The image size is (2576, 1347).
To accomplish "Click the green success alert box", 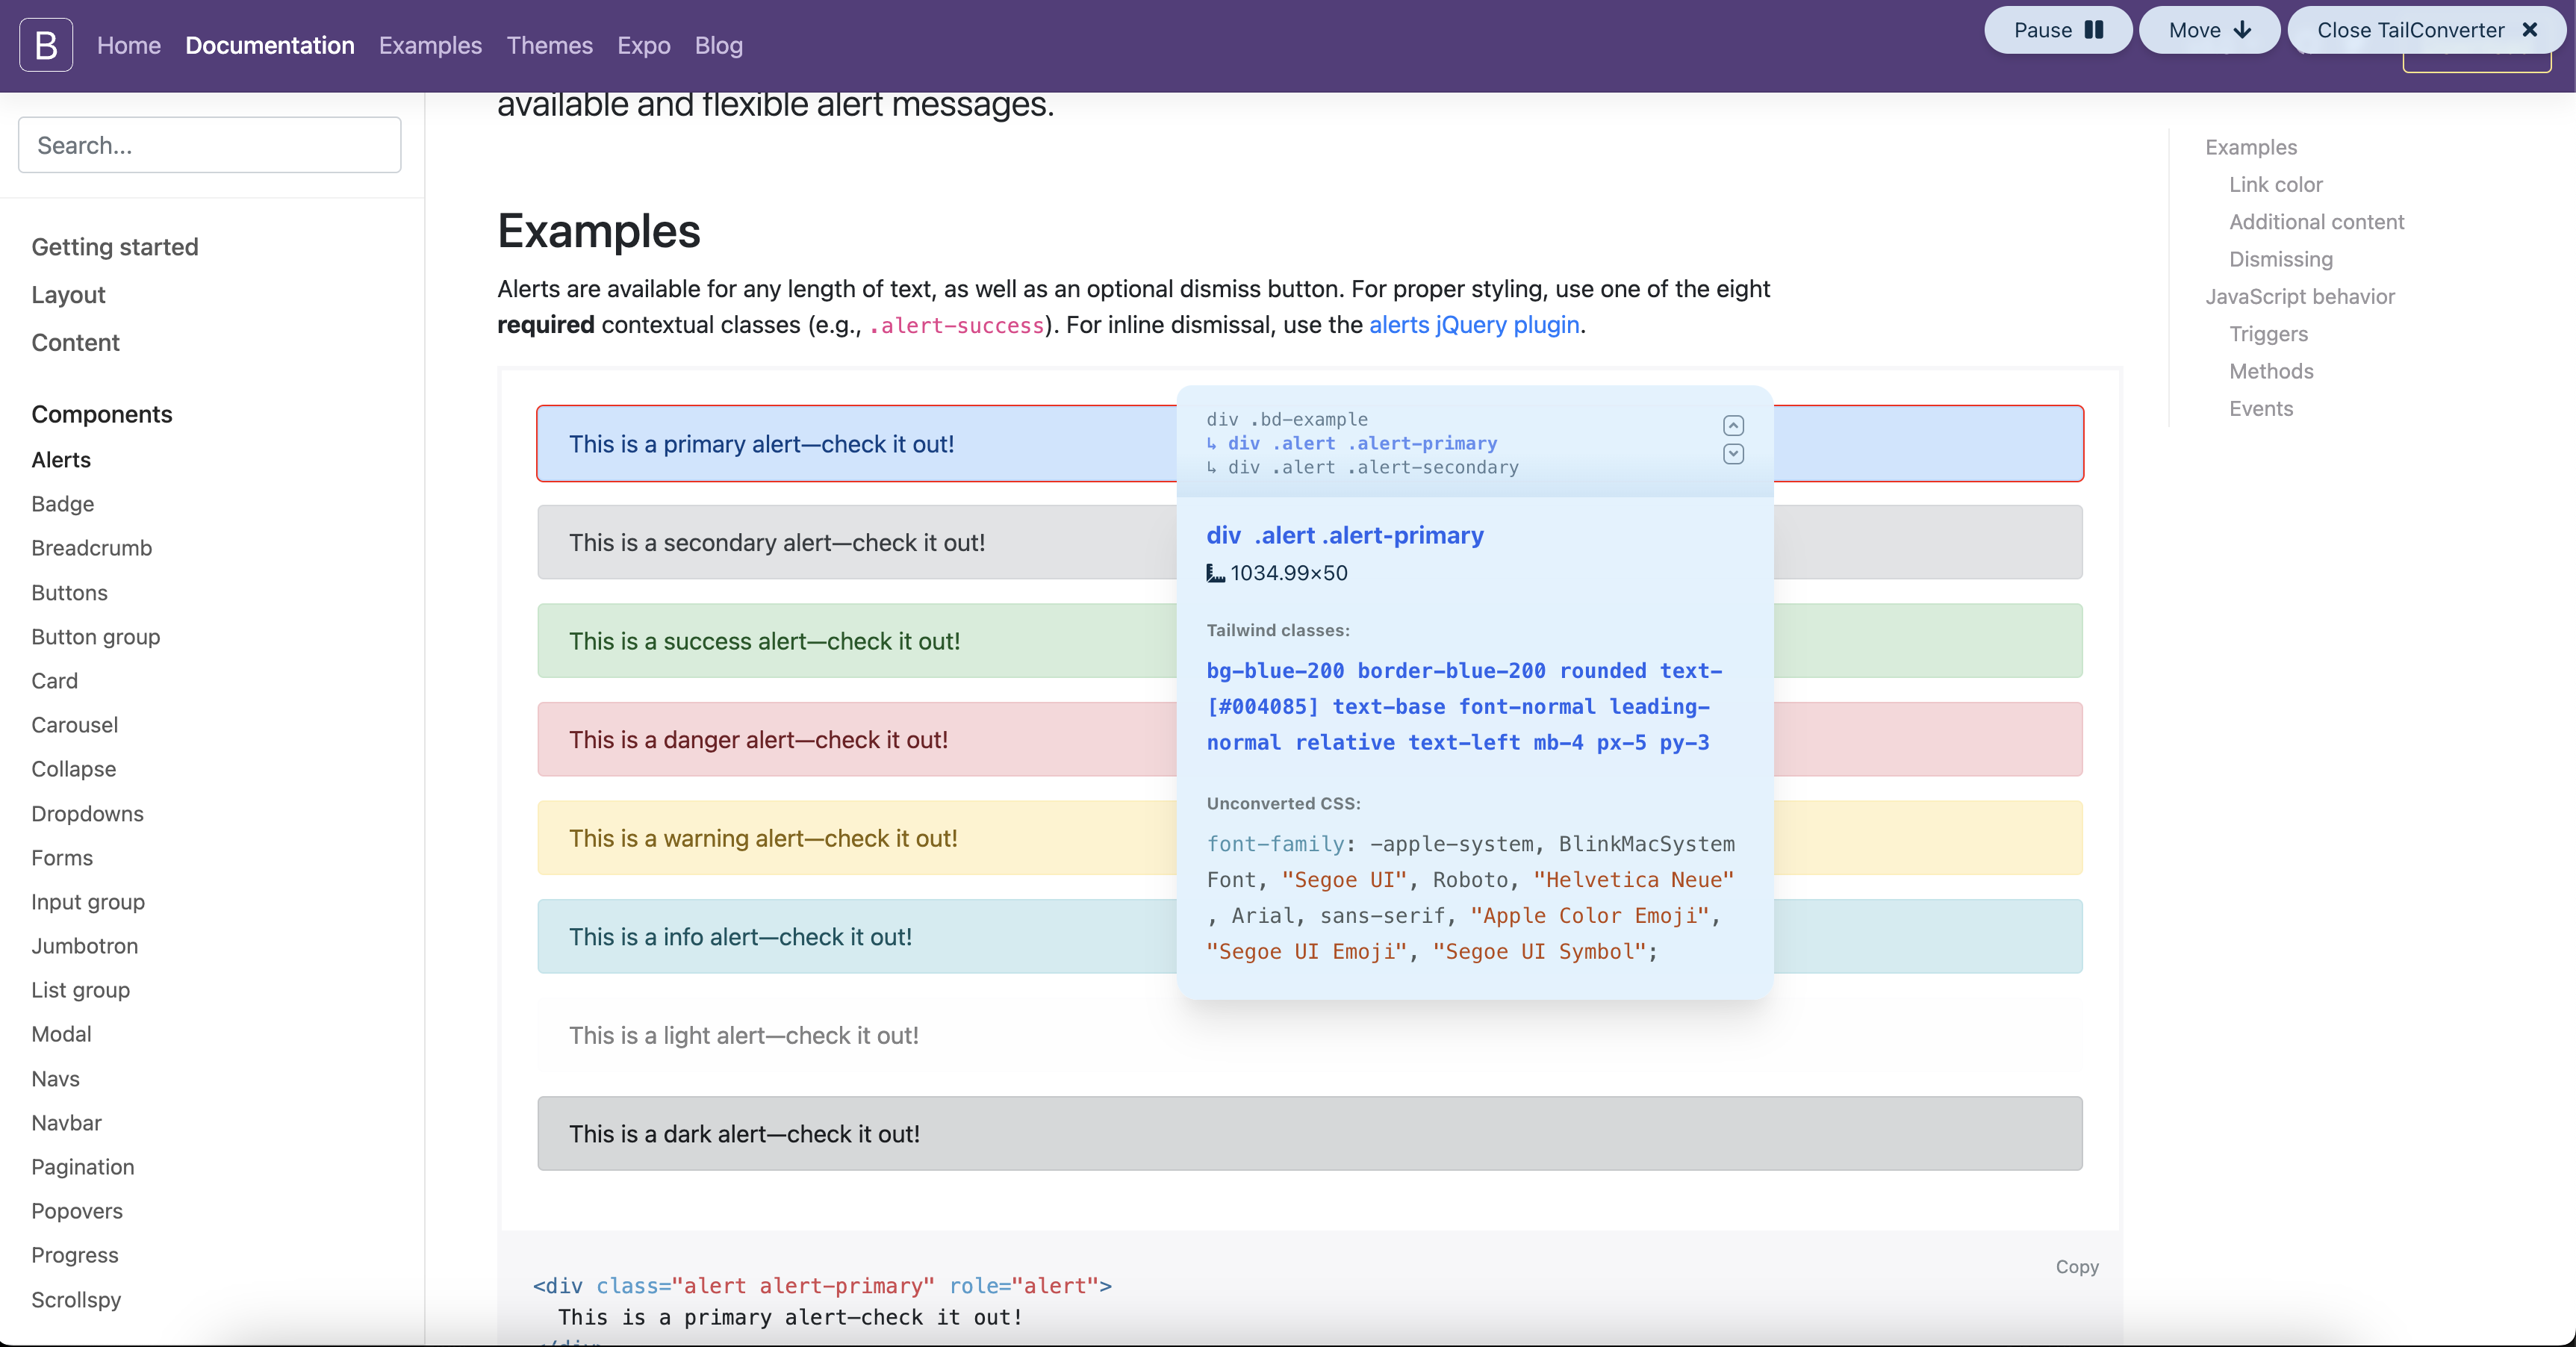I will coord(856,641).
